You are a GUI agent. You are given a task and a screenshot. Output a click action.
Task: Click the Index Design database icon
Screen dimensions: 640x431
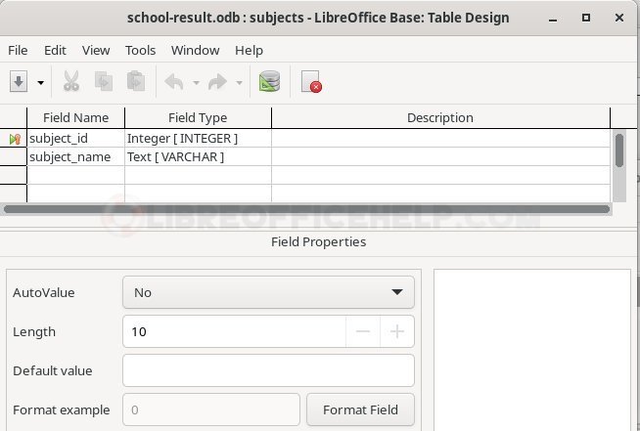(269, 81)
